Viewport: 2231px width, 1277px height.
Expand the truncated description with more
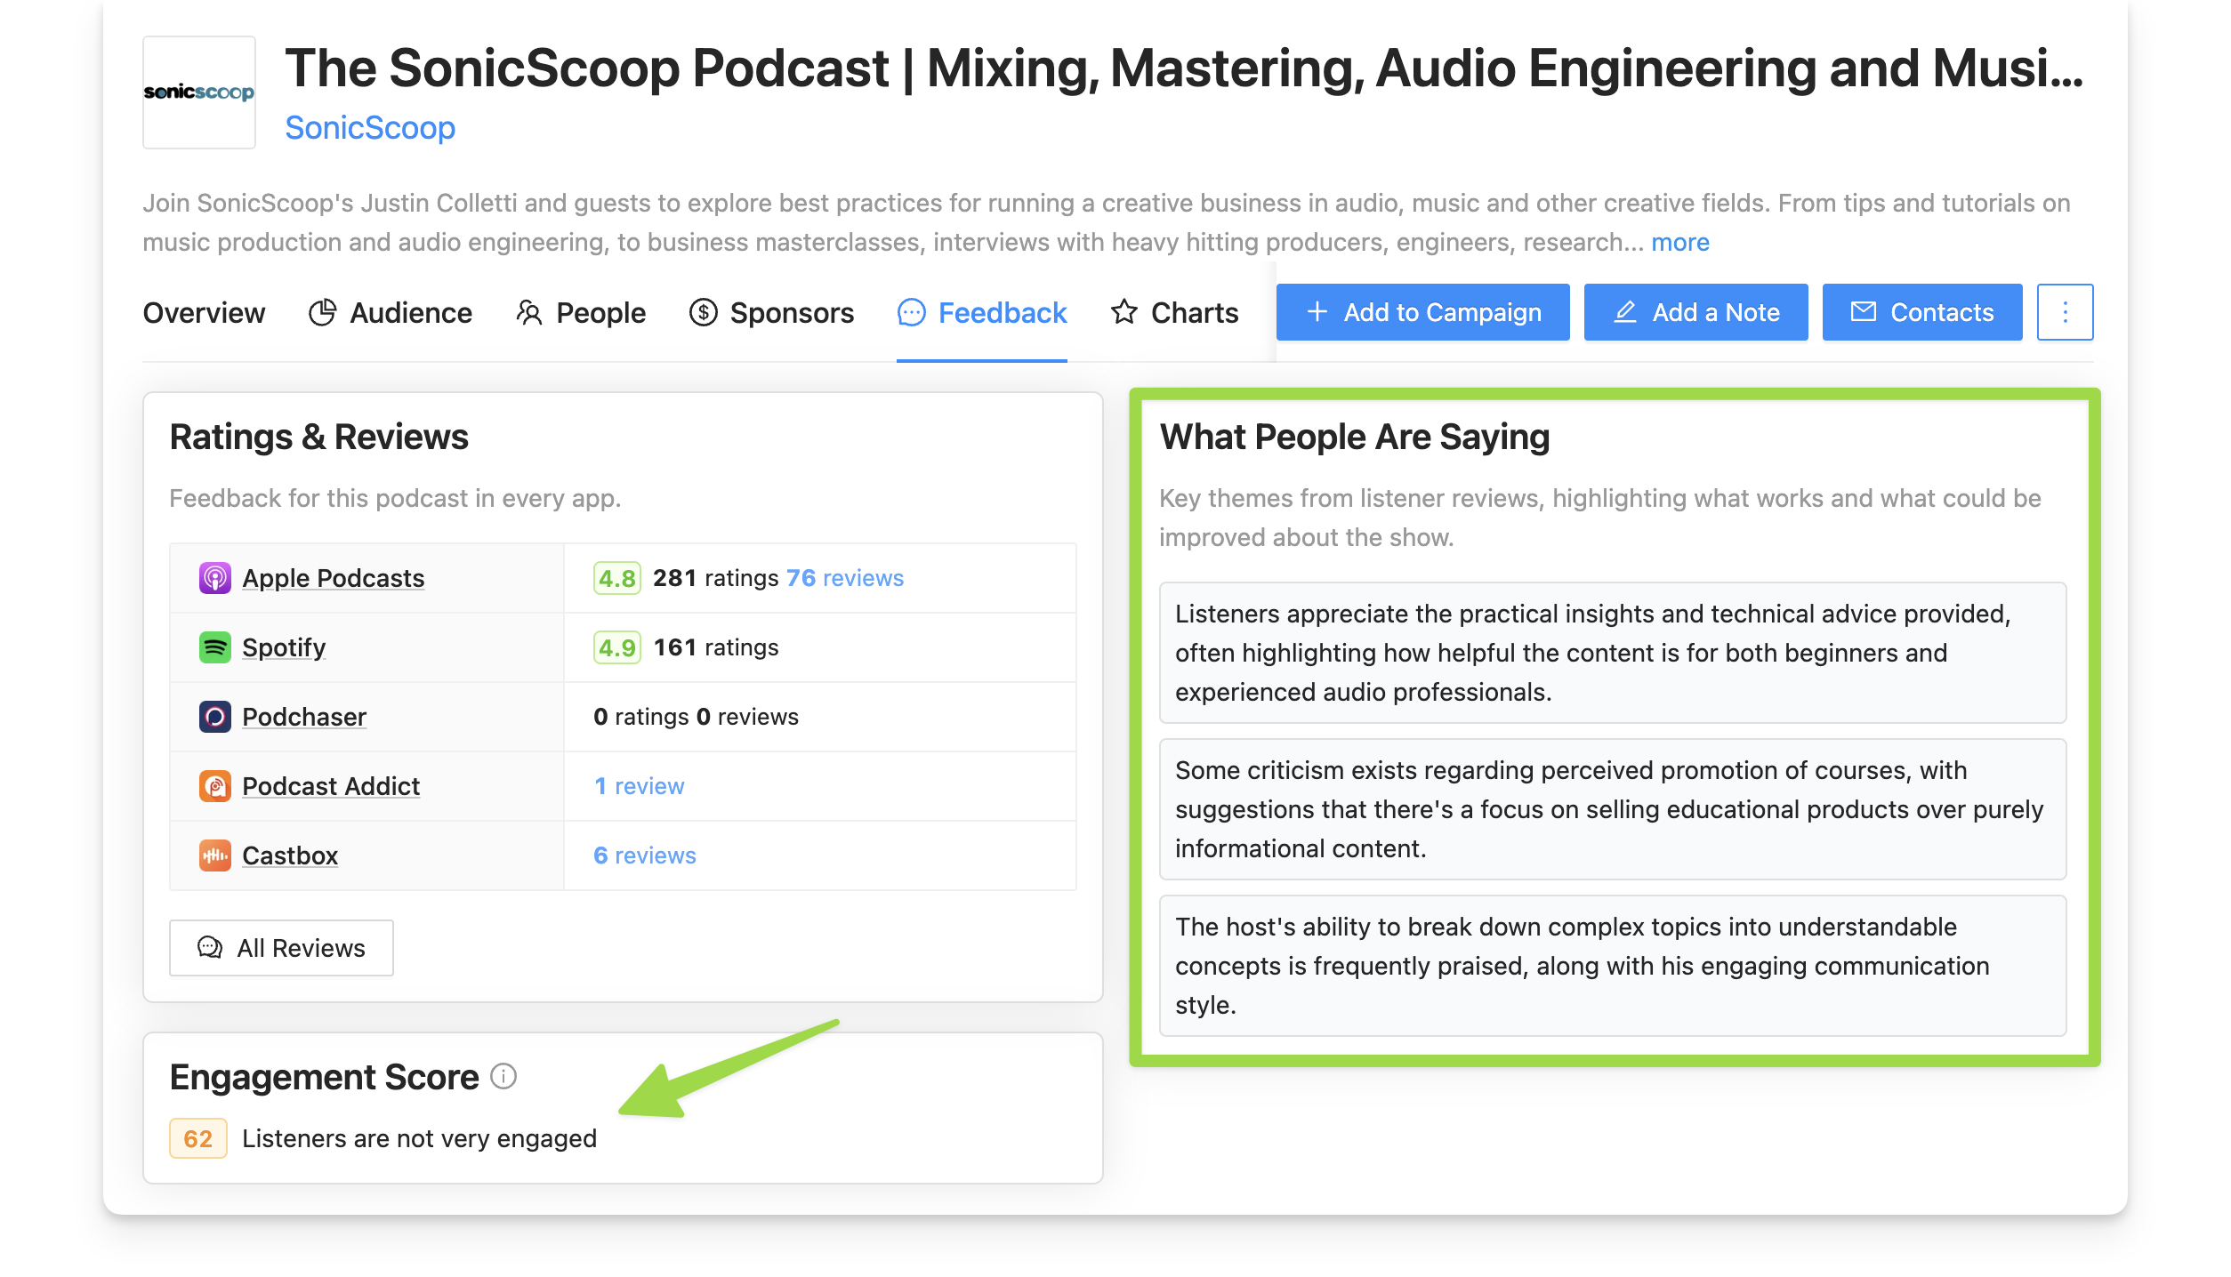1679,242
